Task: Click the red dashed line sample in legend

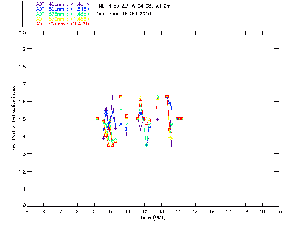Action: 29,24
